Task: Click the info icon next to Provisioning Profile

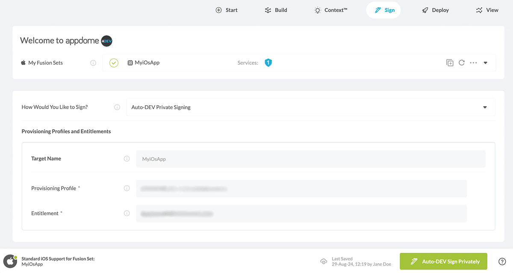Action: [x=127, y=188]
